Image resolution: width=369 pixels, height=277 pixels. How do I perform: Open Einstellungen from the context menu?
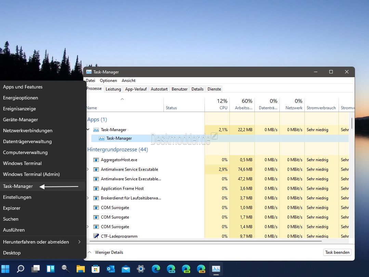pos(42,197)
